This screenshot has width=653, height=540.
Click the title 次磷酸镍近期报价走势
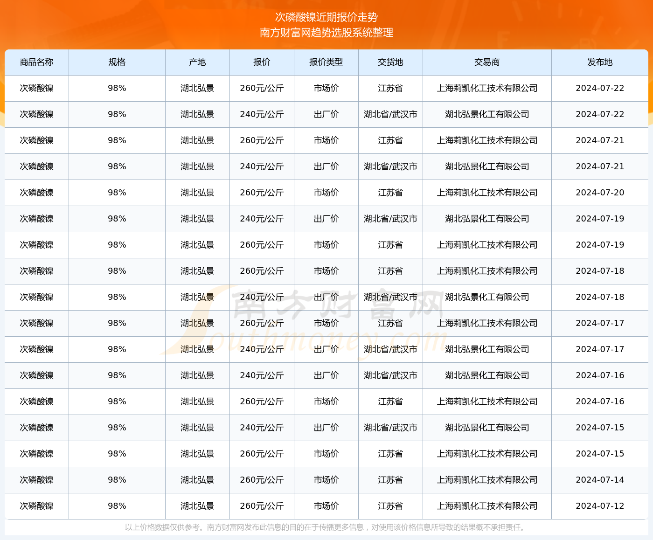326,17
